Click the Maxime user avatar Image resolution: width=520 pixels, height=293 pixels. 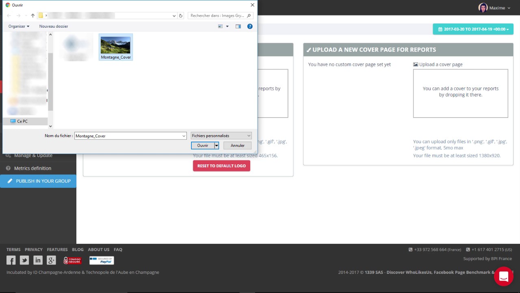[483, 8]
